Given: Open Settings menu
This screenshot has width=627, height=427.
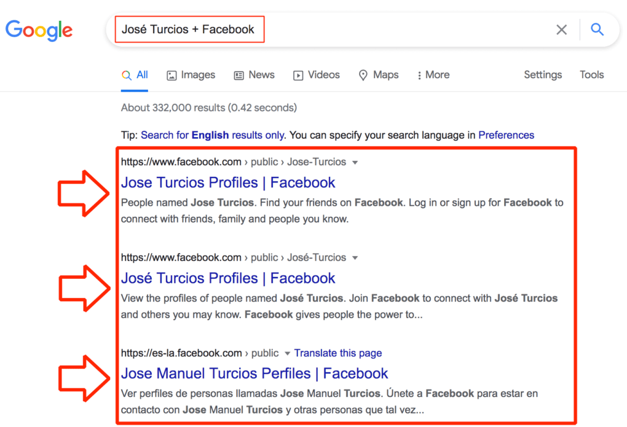Looking at the screenshot, I should (543, 75).
